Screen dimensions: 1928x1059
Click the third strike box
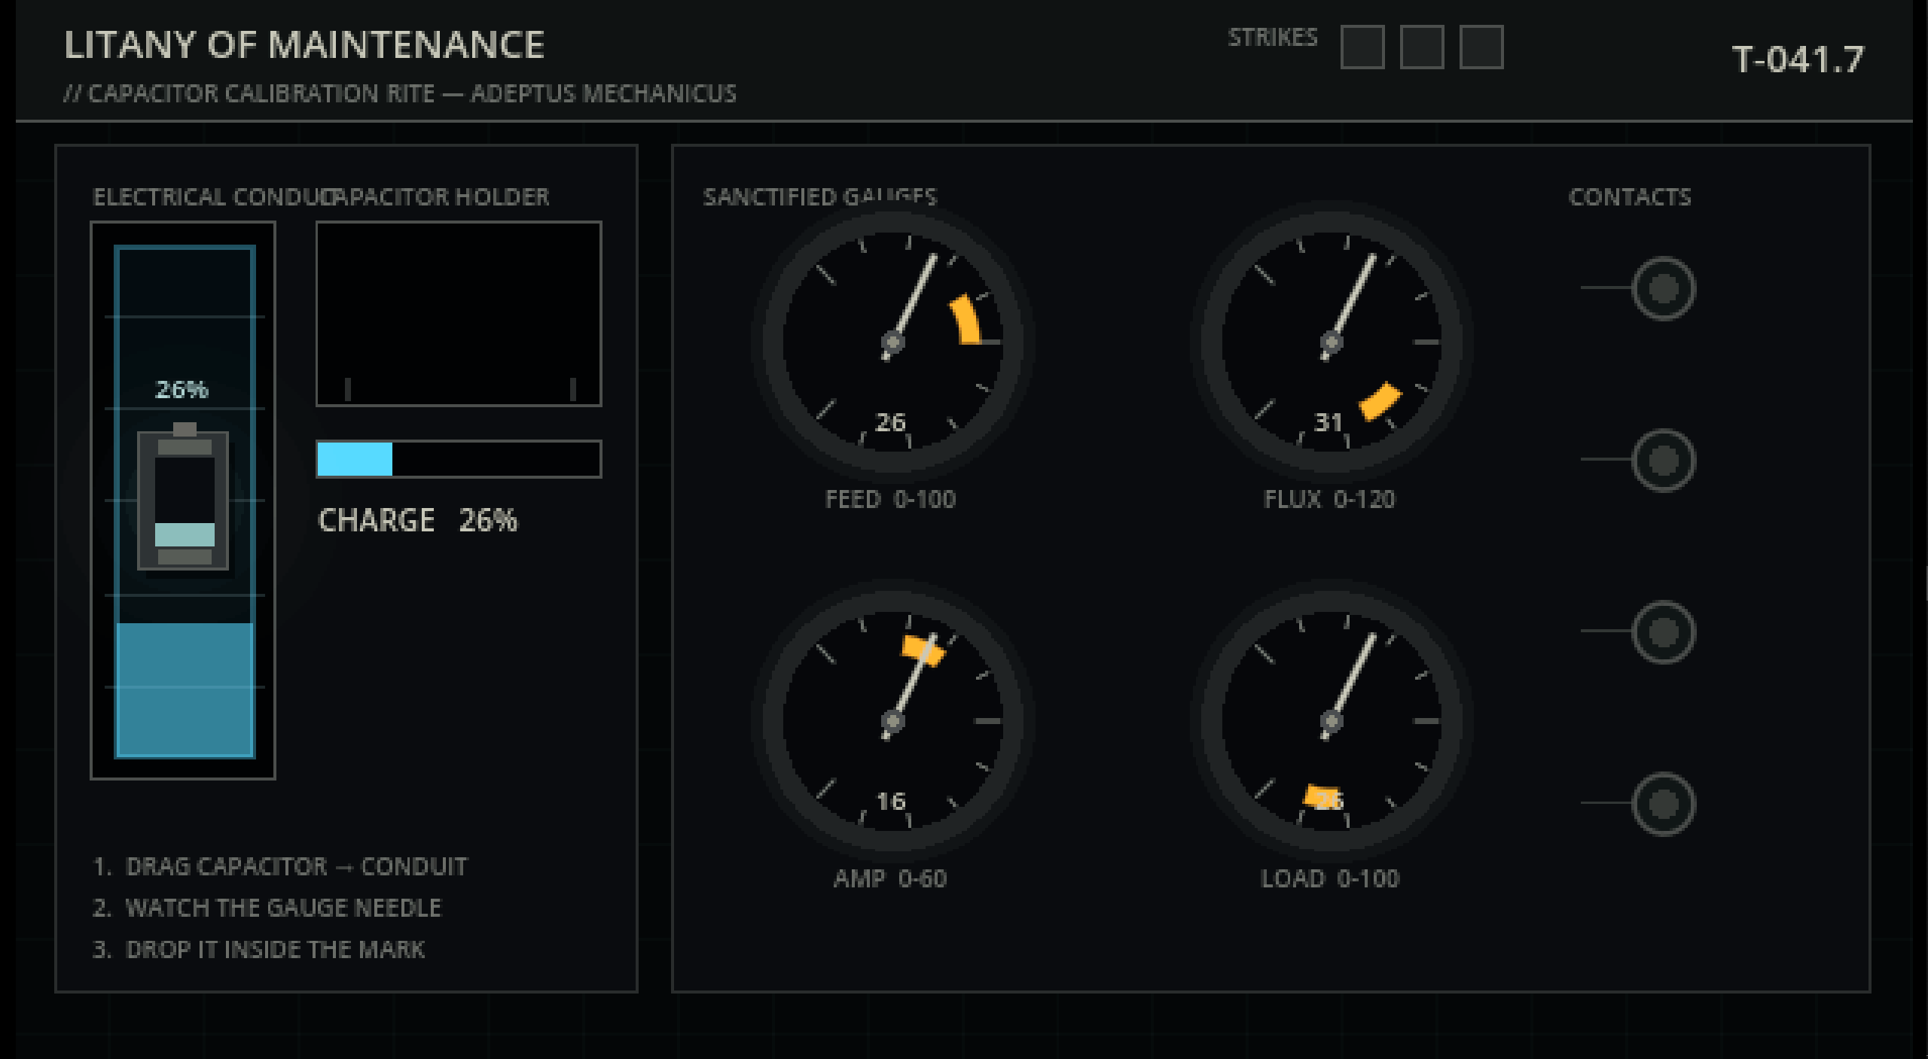click(1481, 47)
